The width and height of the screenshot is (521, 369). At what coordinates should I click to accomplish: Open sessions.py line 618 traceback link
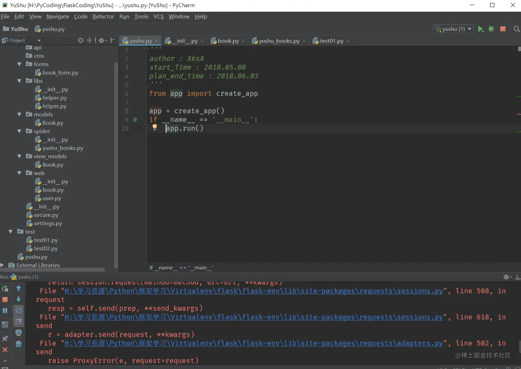click(254, 317)
